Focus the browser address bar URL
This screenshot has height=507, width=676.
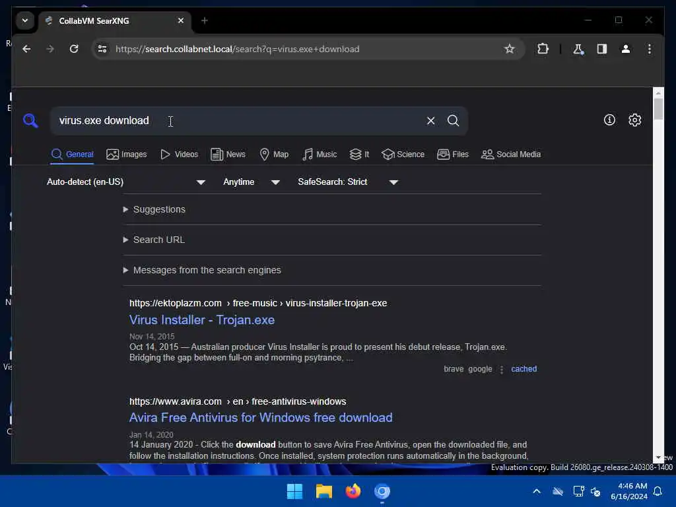[237, 49]
